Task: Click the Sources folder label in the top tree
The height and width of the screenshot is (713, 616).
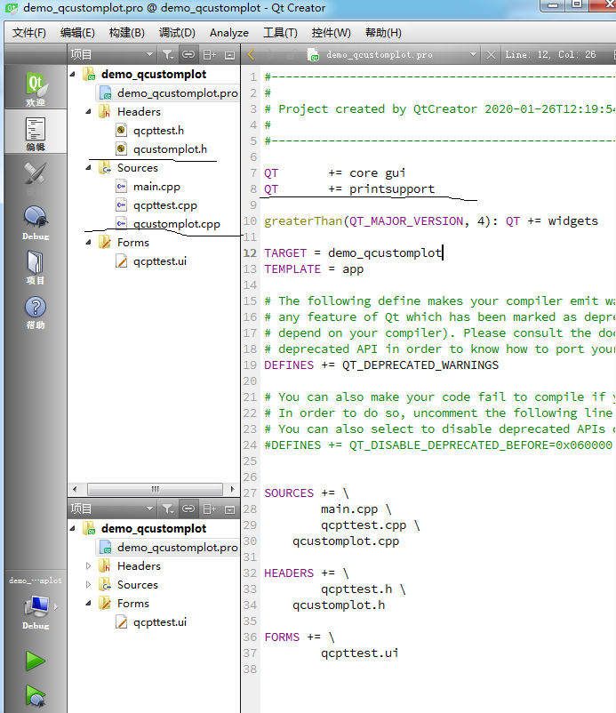Action: click(x=137, y=167)
